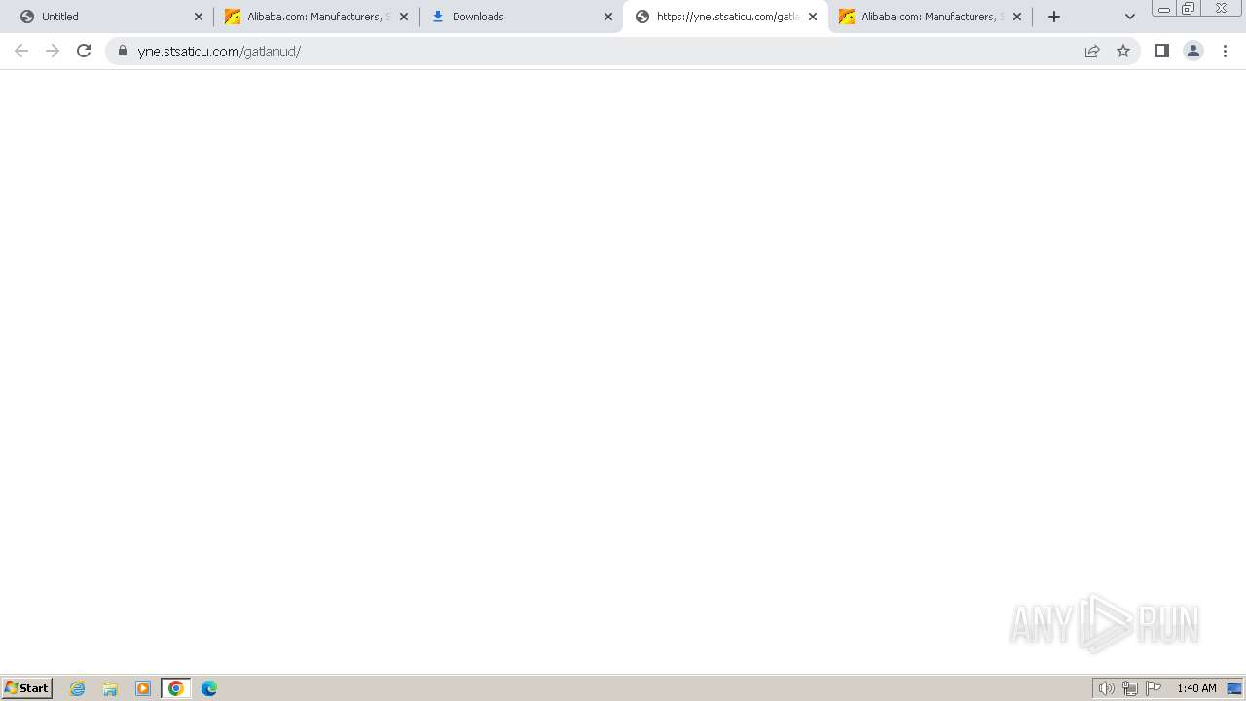The image size is (1246, 701).
Task: Toggle the side panel
Action: click(x=1162, y=51)
